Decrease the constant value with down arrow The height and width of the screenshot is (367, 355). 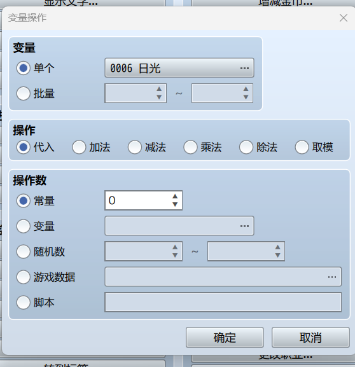click(x=175, y=205)
